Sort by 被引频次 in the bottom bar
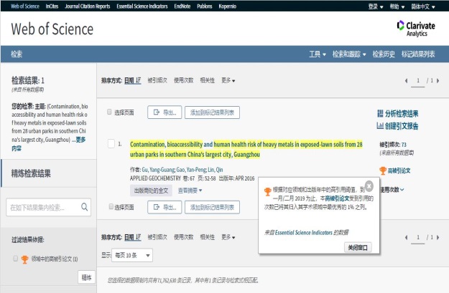Screen dimensions: 449x293 157,237
